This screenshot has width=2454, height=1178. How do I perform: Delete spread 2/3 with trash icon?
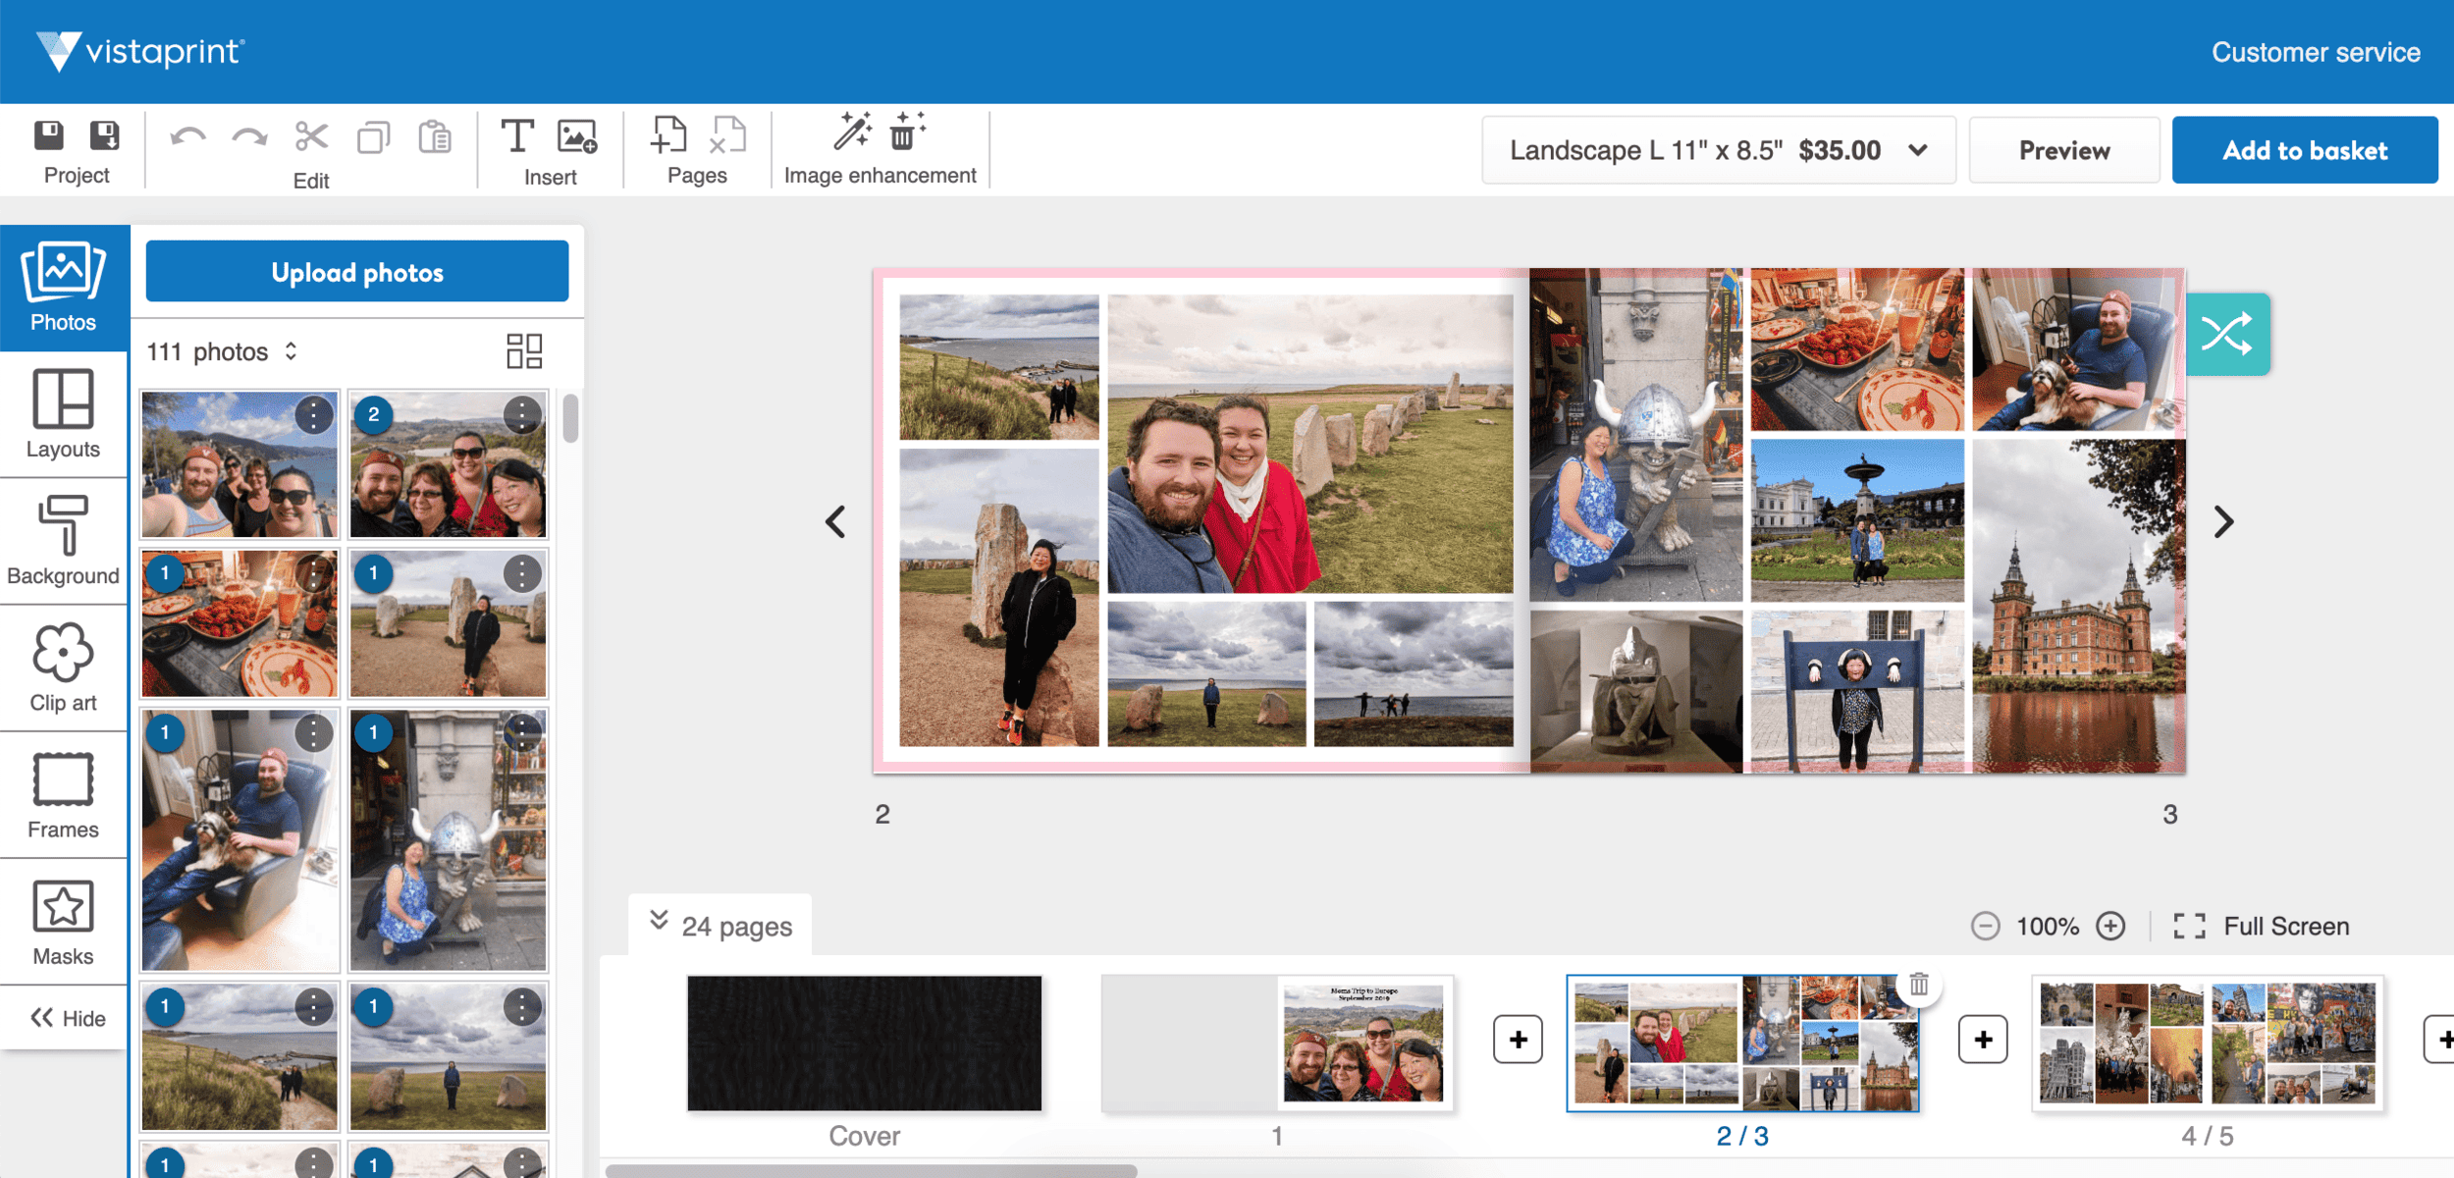click(1919, 984)
